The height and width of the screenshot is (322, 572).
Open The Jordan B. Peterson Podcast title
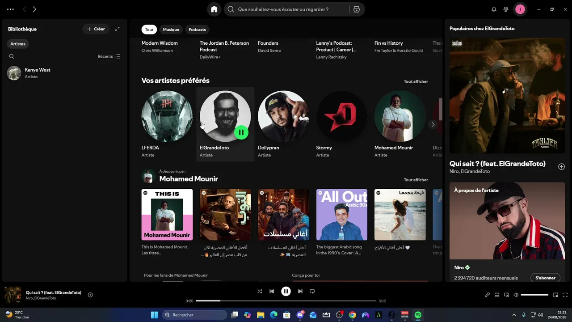[x=224, y=46]
